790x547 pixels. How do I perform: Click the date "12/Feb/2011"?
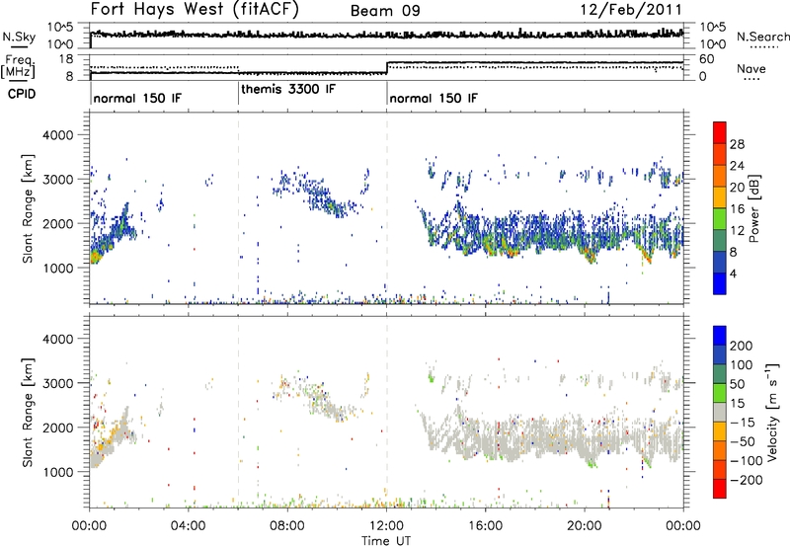coord(631,9)
